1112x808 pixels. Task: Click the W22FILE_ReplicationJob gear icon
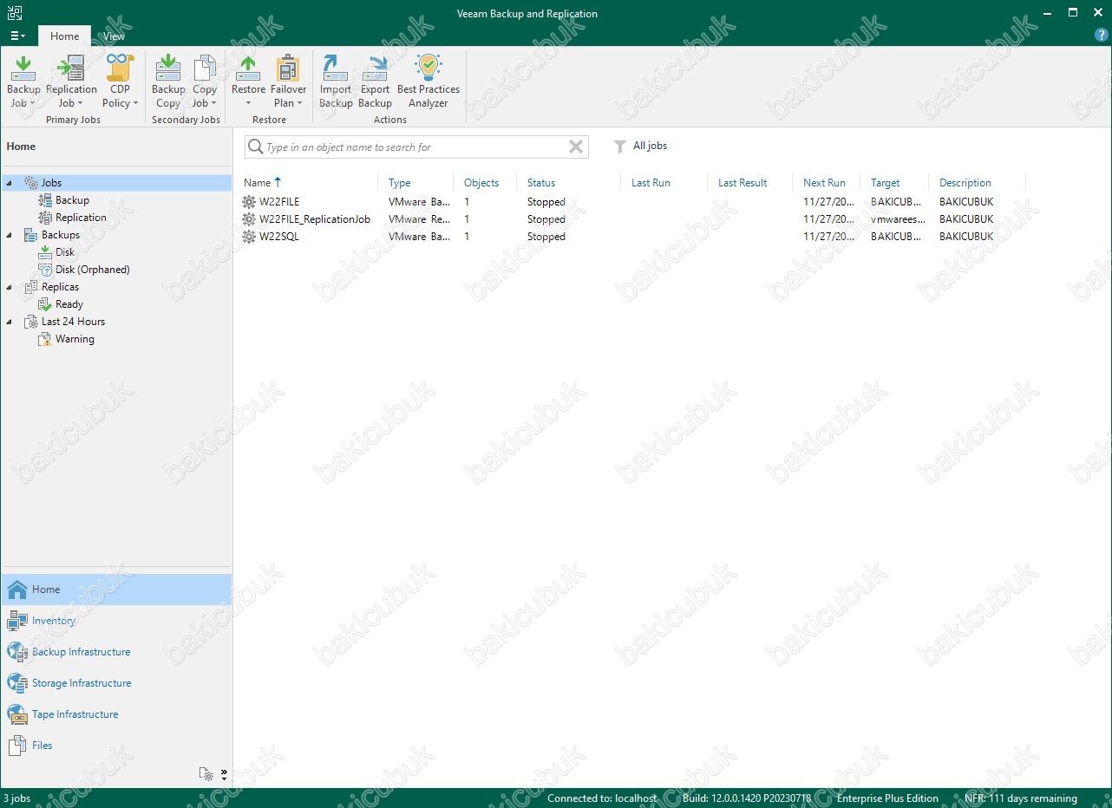pos(249,219)
